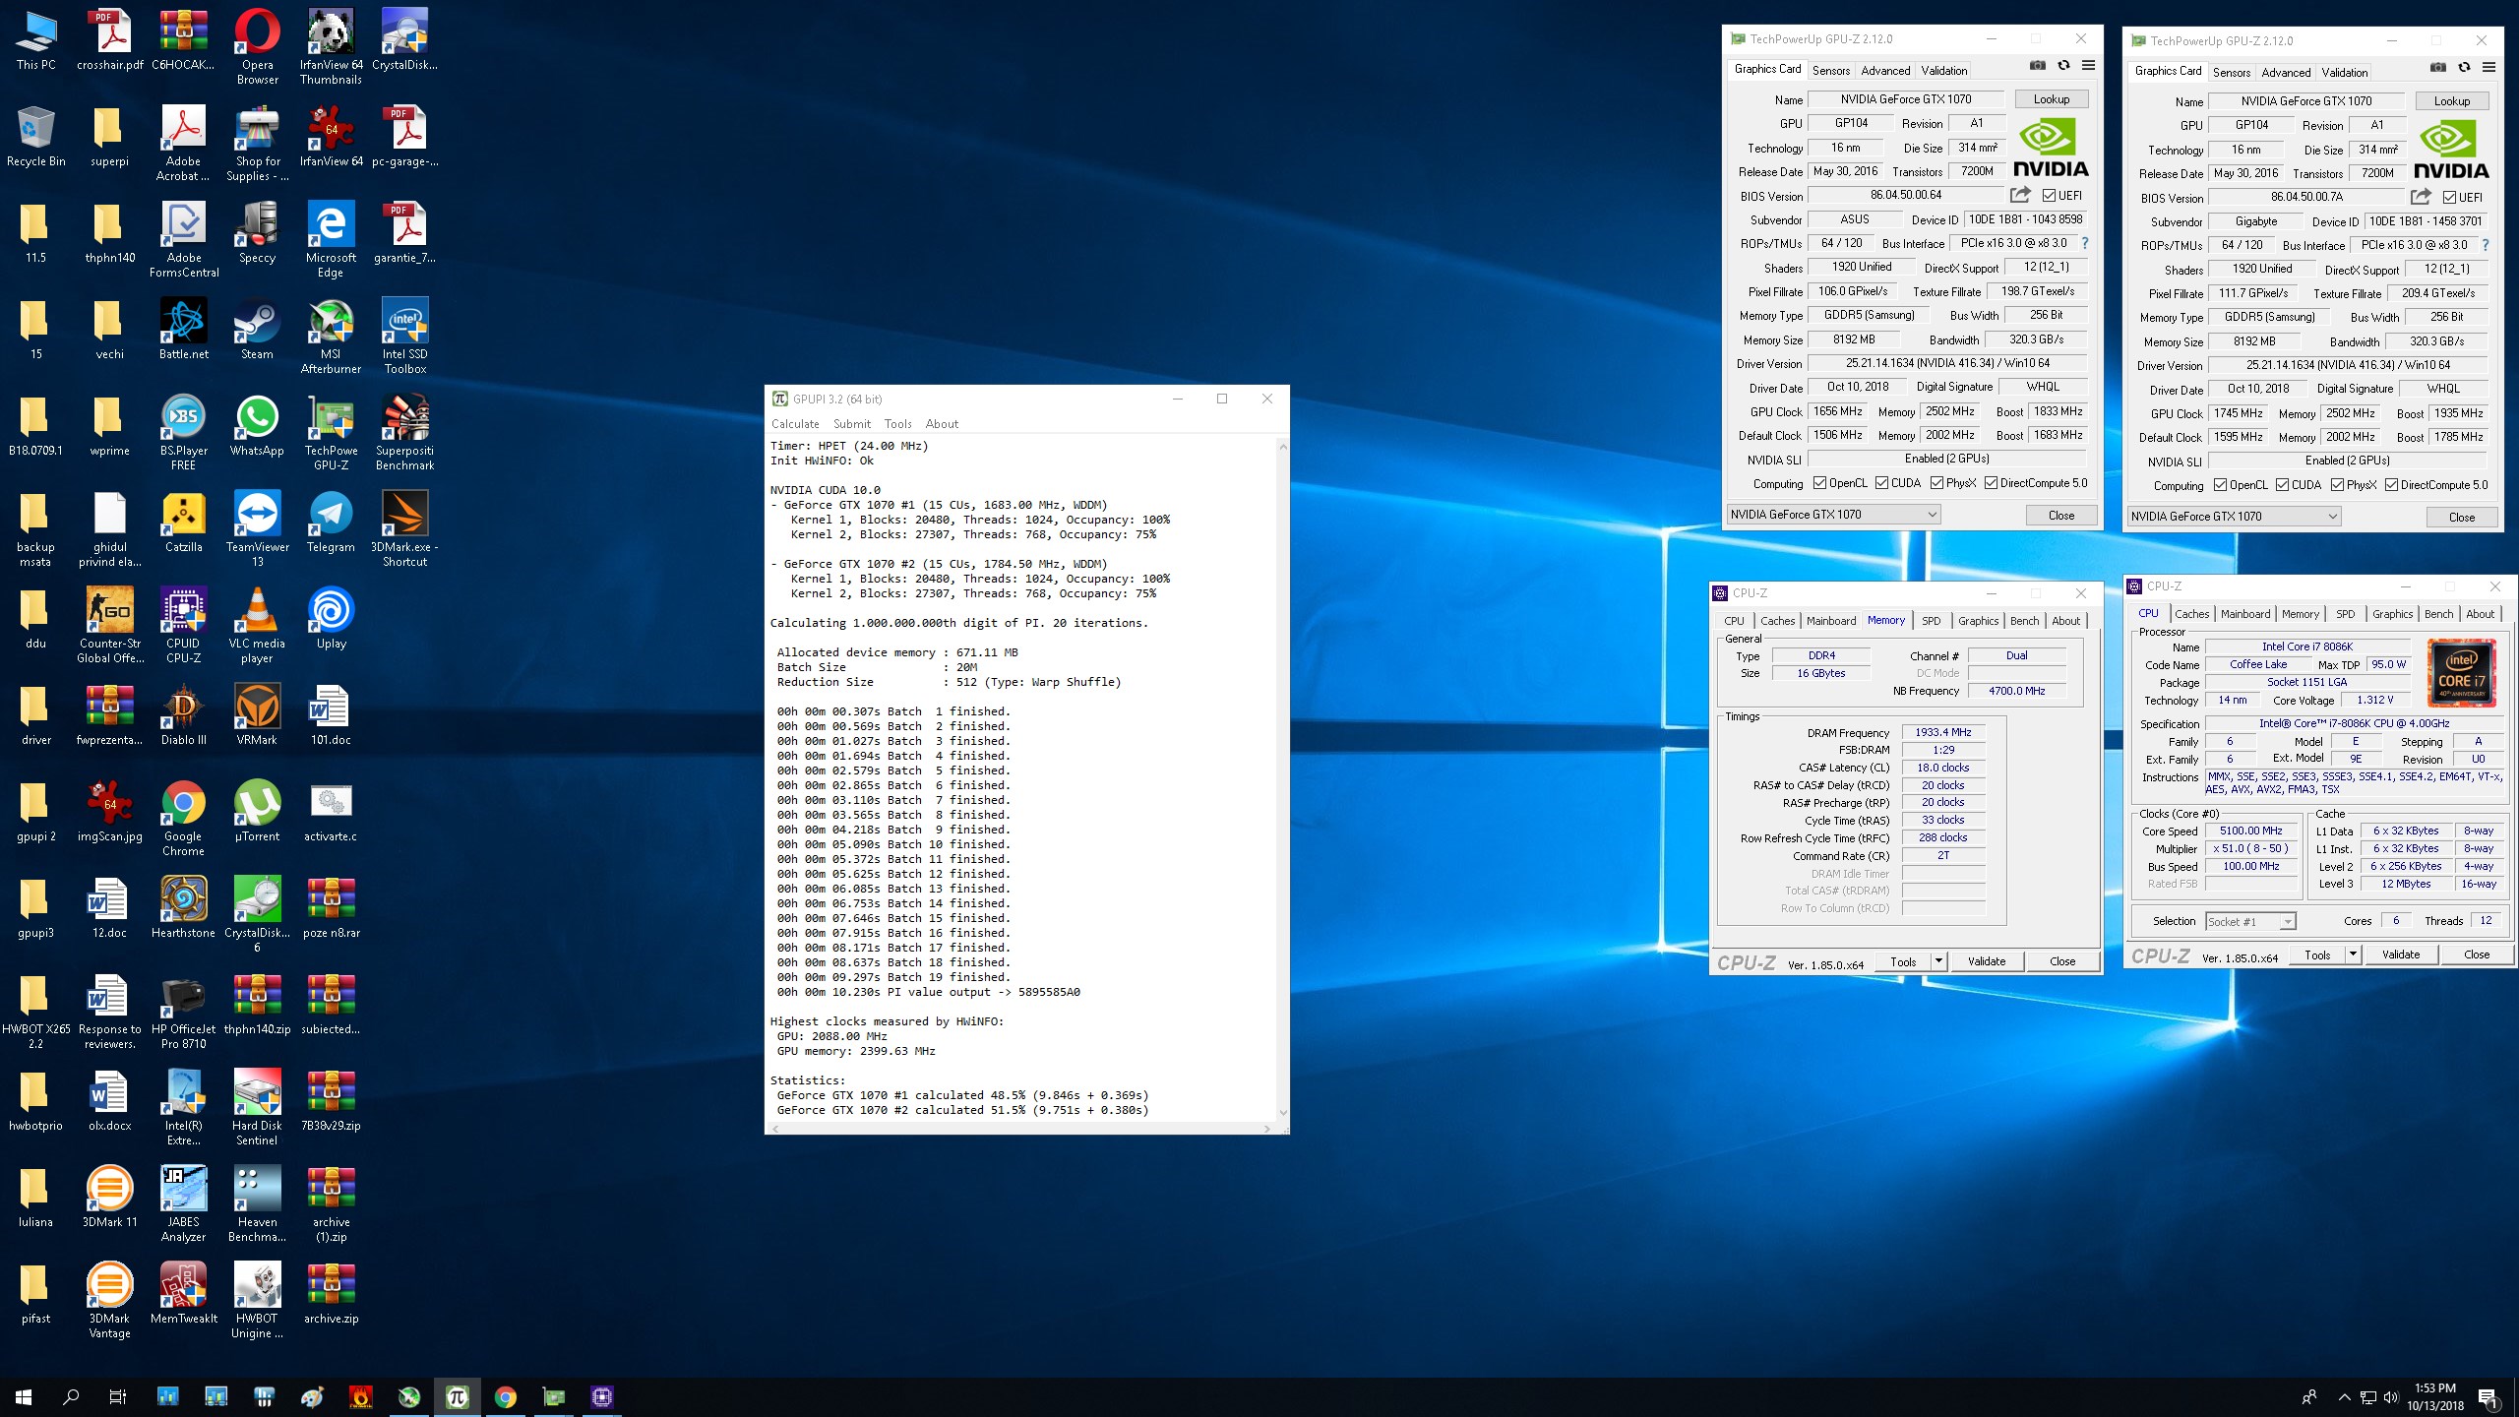2519x1417 pixels.
Task: Click Bus Interface question mark in right GPU-Z
Action: (x=2485, y=245)
